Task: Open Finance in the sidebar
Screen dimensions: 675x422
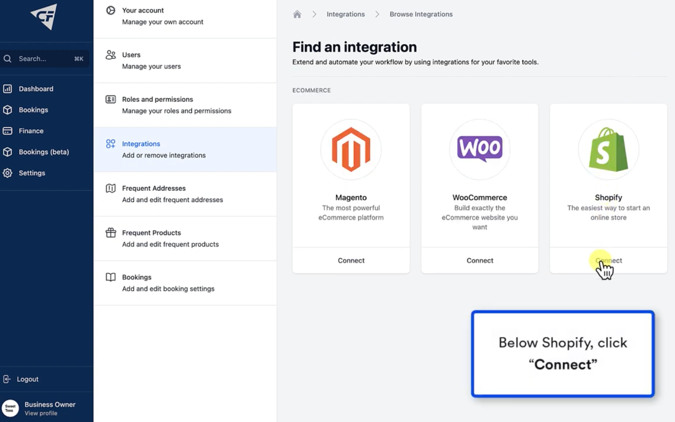Action: [31, 131]
